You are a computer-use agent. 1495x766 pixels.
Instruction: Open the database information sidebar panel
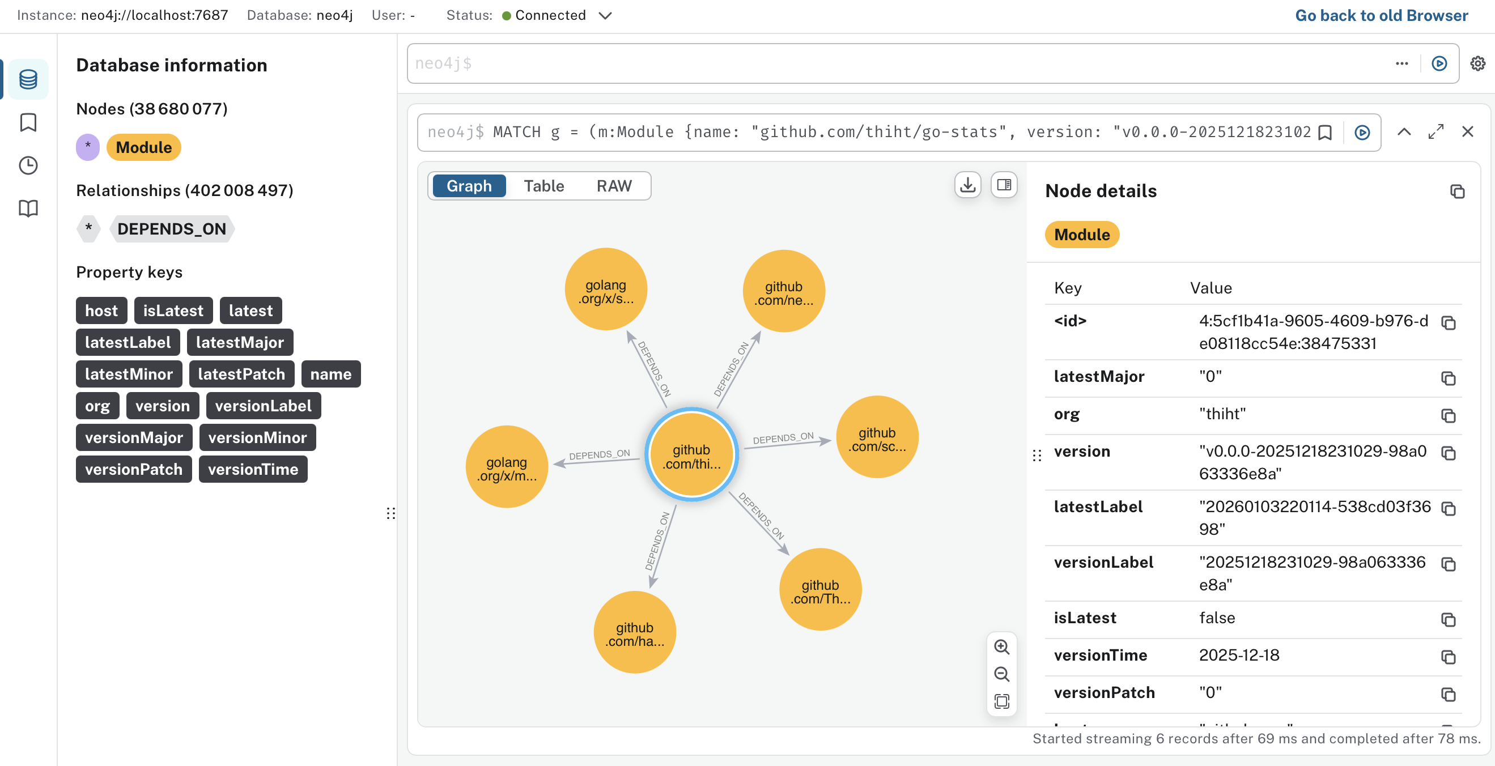click(27, 79)
